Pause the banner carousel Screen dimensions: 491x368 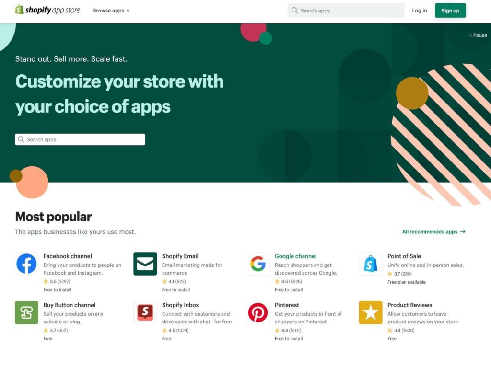pyautogui.click(x=478, y=35)
